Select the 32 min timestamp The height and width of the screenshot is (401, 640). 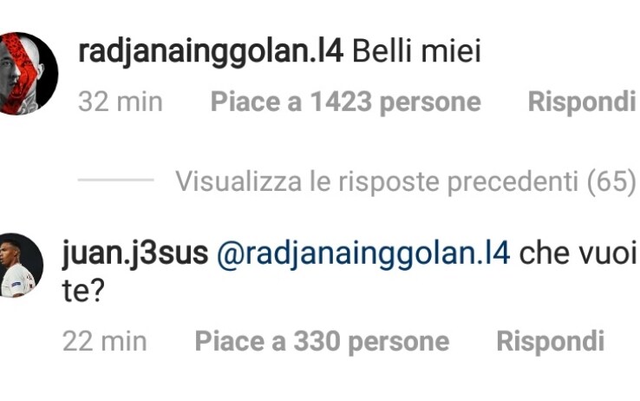tap(121, 102)
